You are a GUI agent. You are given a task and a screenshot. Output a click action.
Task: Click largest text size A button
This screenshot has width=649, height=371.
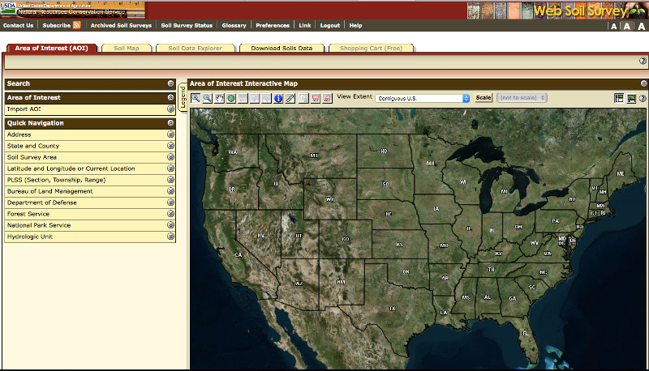click(x=642, y=26)
